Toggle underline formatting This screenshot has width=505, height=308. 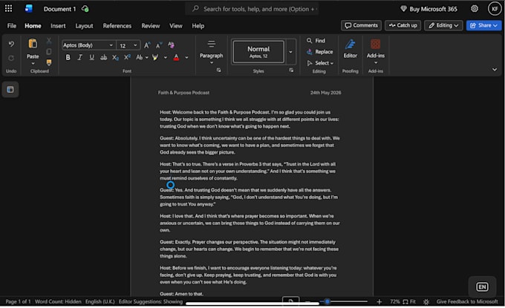92,58
